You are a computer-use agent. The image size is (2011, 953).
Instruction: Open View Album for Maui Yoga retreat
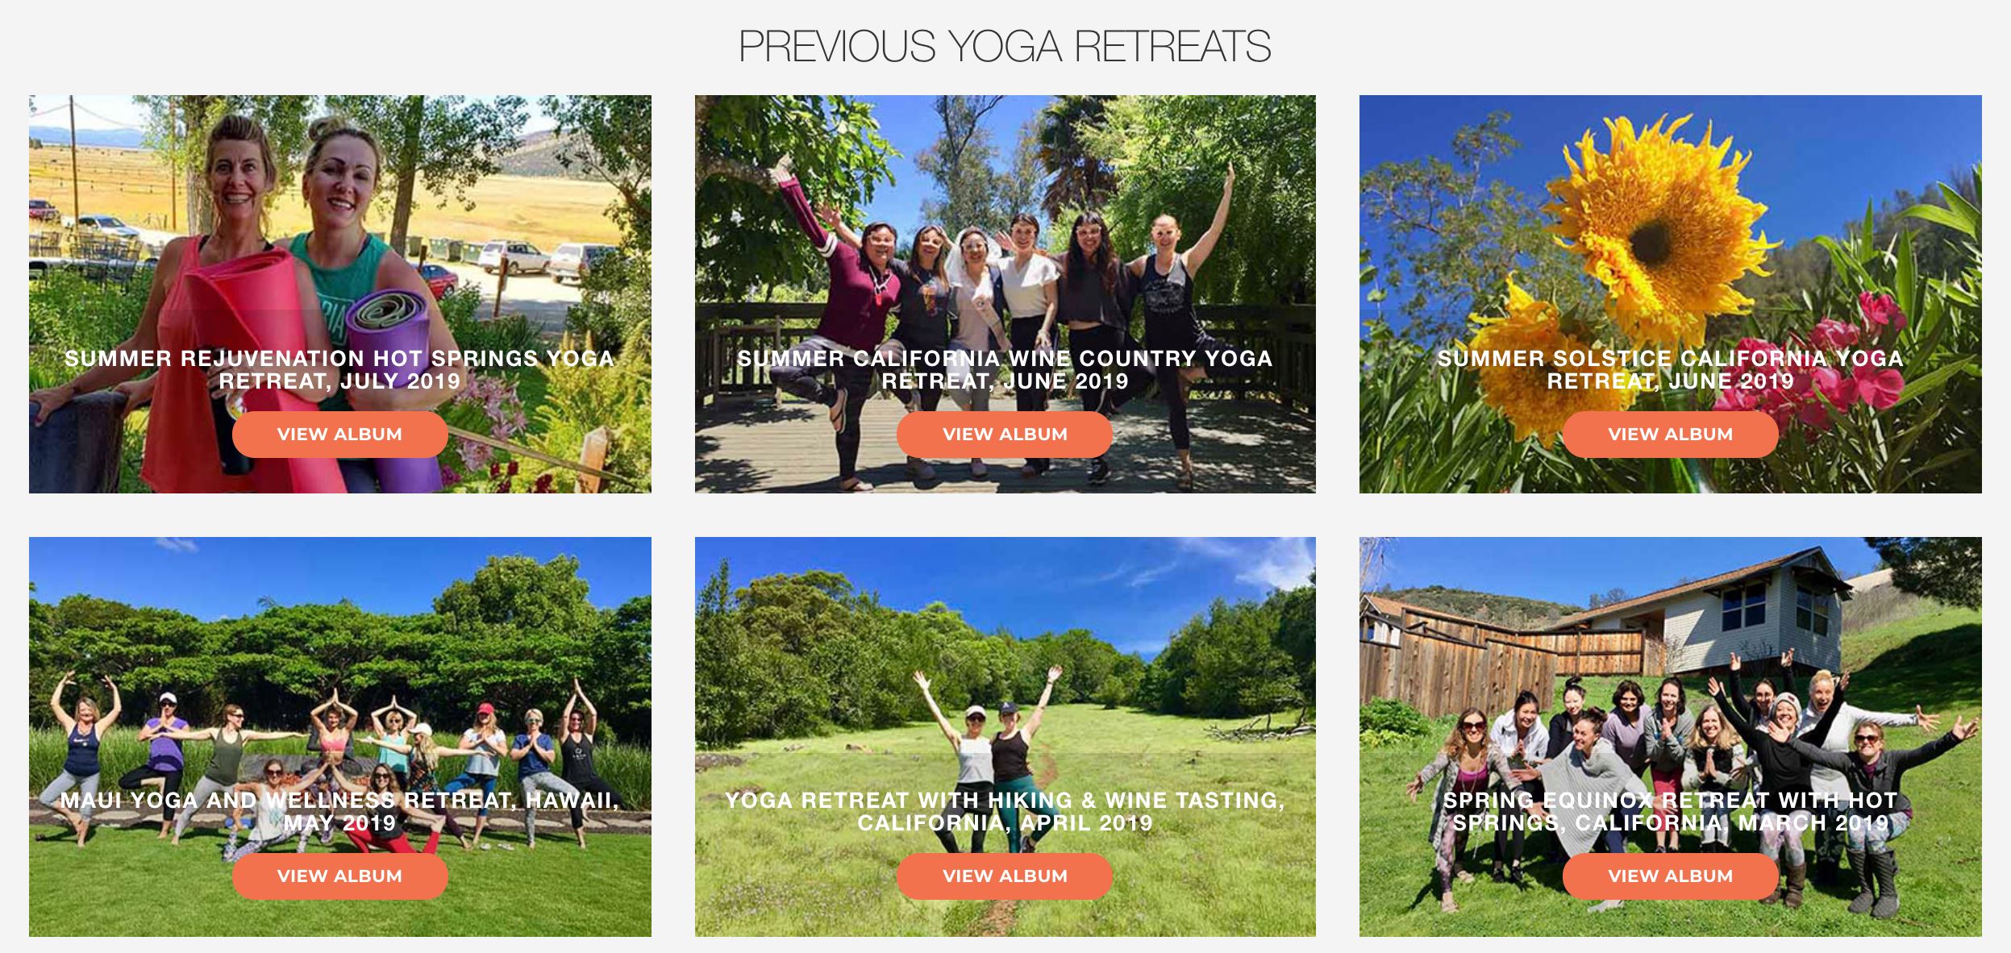click(x=339, y=876)
